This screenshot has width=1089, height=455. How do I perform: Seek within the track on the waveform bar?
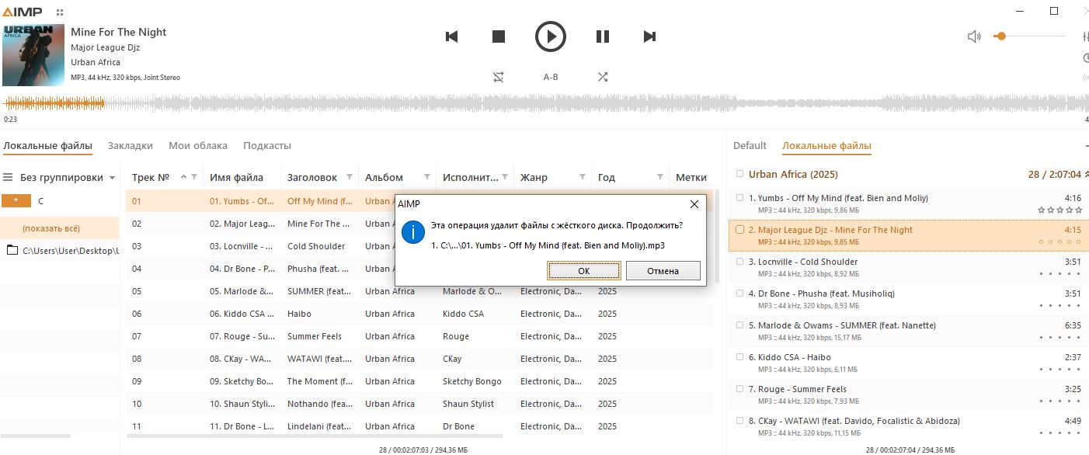544,102
